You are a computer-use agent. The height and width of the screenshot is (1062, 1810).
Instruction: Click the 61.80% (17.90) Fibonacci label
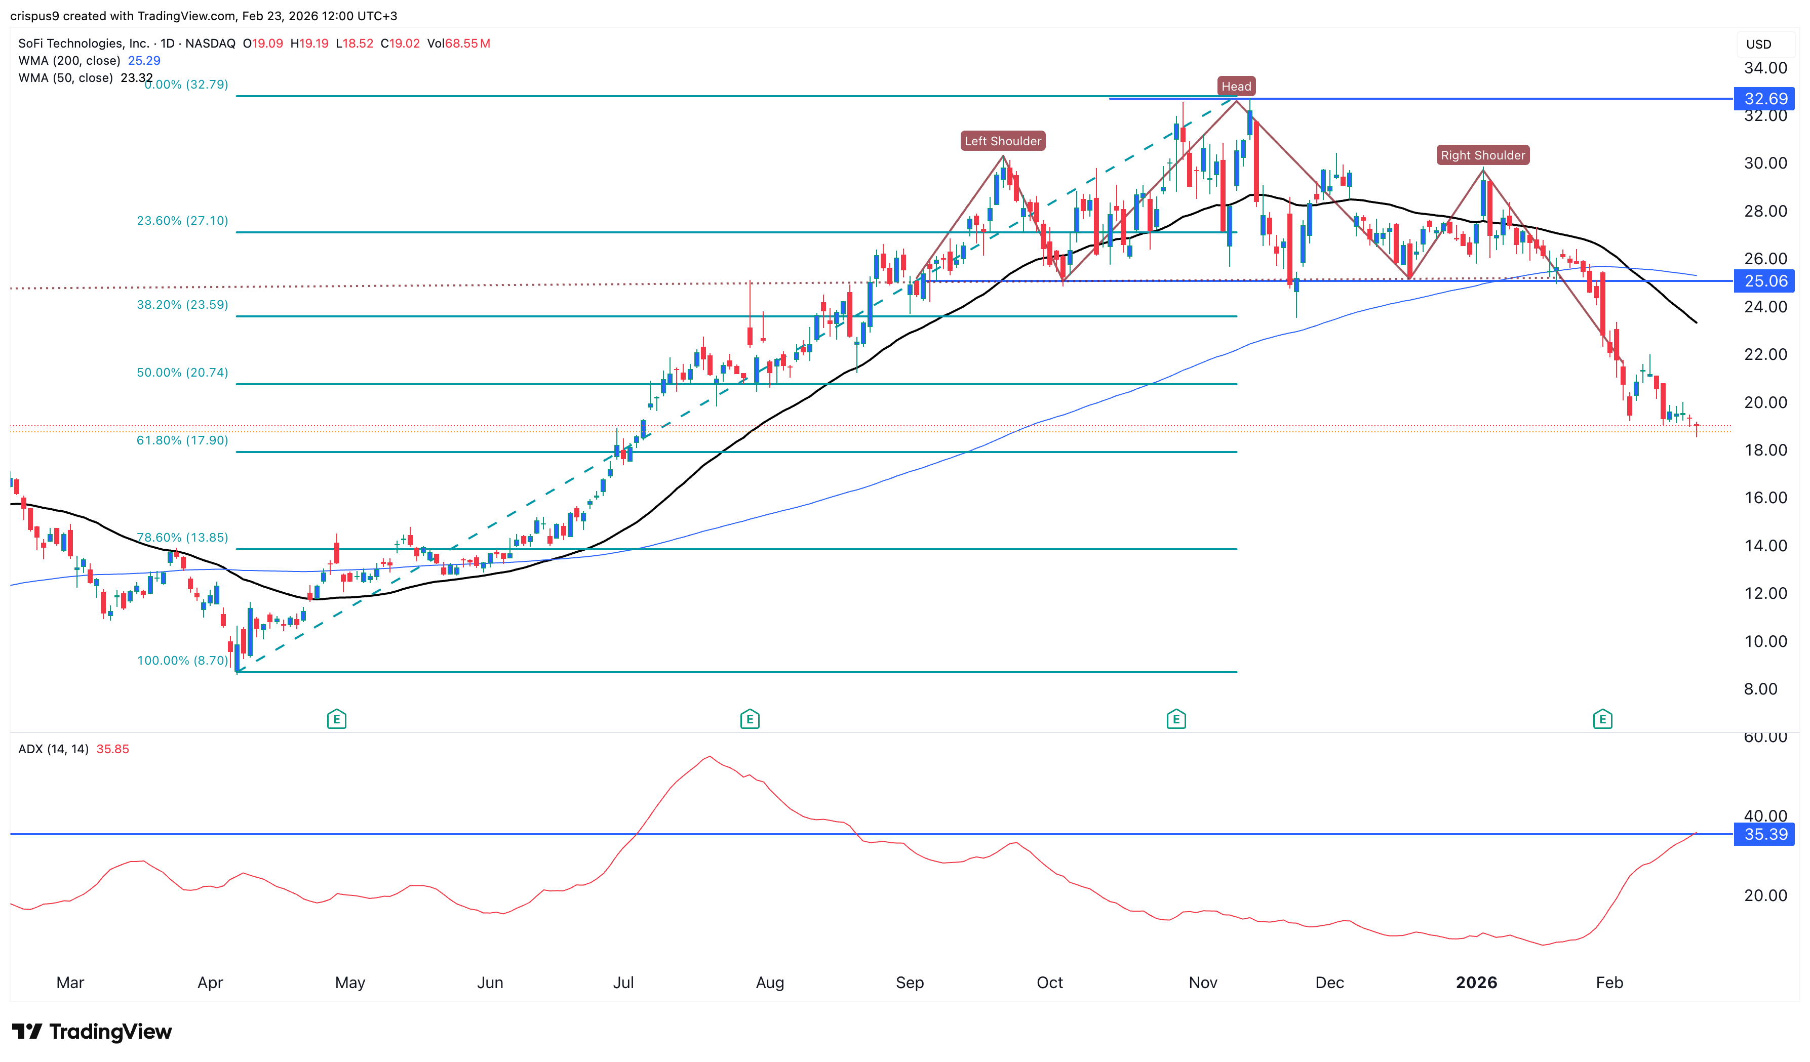[x=182, y=440]
